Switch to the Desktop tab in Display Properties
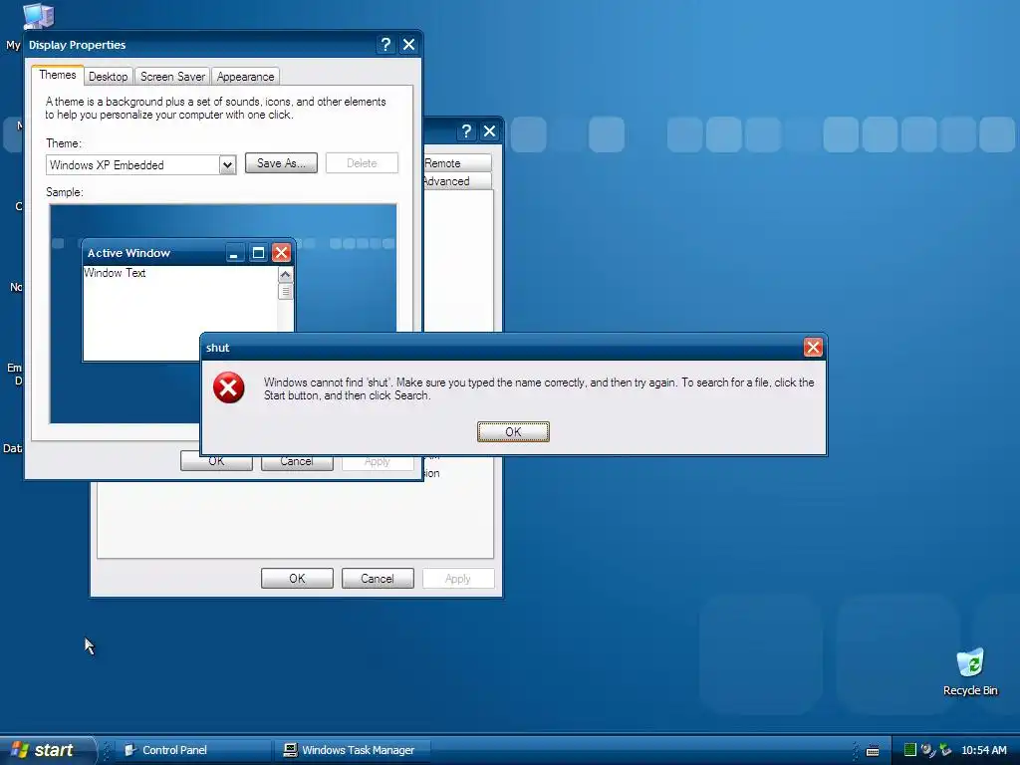 [108, 76]
